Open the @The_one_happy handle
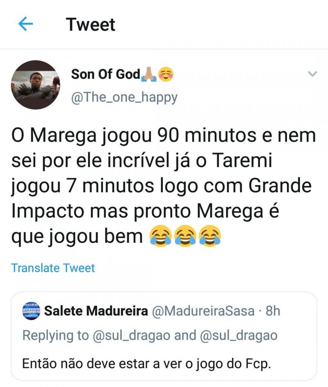 point(124,97)
